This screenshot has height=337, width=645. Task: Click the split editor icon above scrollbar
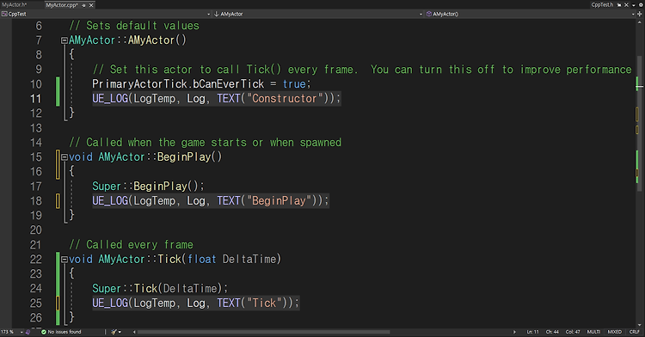[640, 14]
